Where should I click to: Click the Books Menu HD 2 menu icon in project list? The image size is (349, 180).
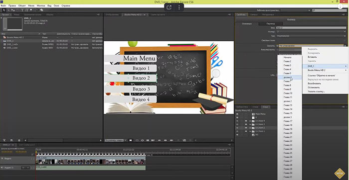pyautogui.click(x=4, y=37)
